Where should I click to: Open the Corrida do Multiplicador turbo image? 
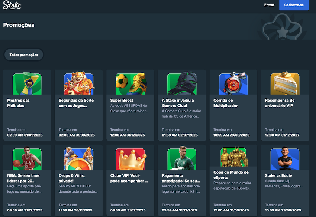coord(233,83)
